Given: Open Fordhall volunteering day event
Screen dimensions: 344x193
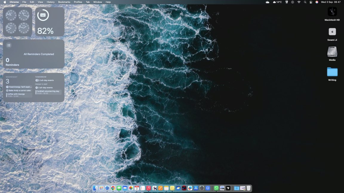Looking at the screenshot, I should click(x=48, y=92).
